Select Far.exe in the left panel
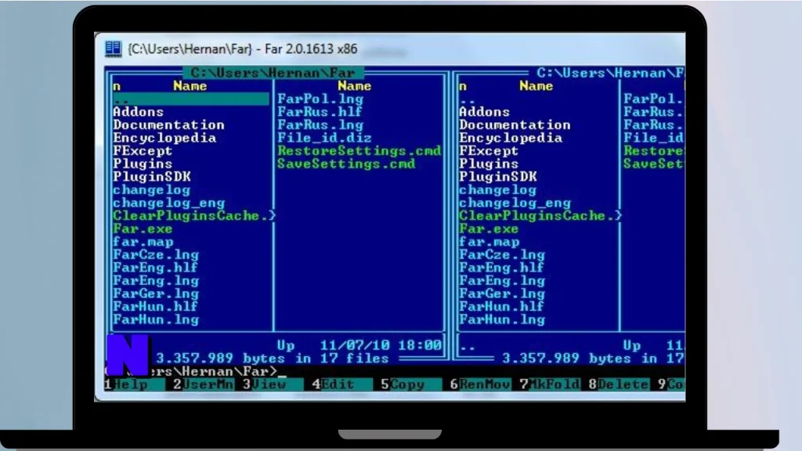Screen dimensions: 802x451 tap(143, 229)
